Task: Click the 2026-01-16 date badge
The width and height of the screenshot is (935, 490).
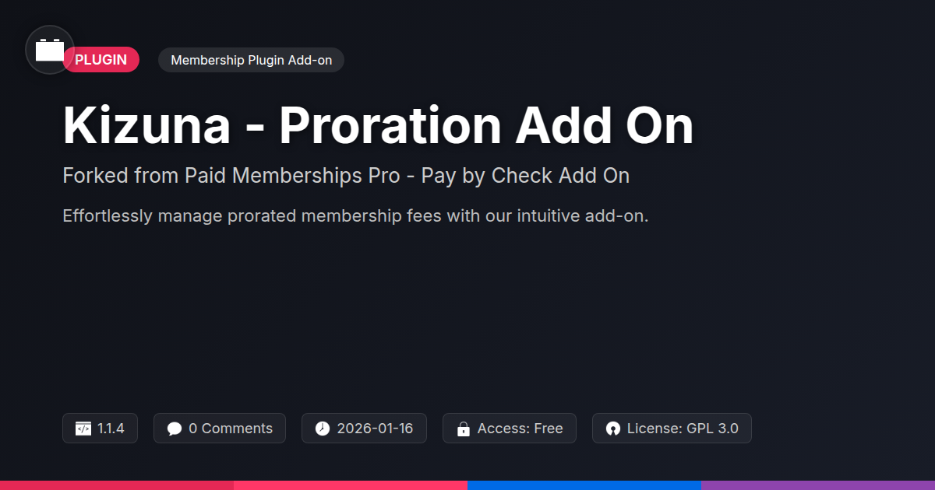Action: tap(364, 429)
